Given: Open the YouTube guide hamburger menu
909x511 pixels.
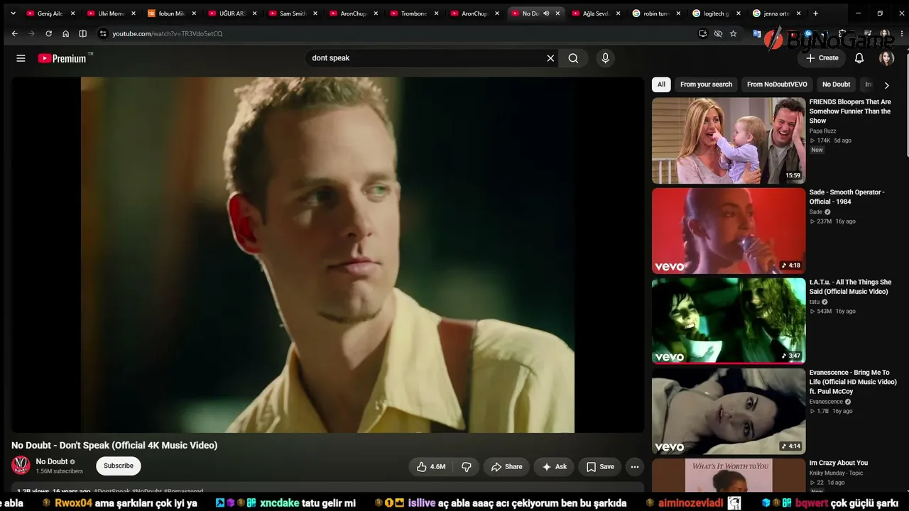Looking at the screenshot, I should (21, 58).
